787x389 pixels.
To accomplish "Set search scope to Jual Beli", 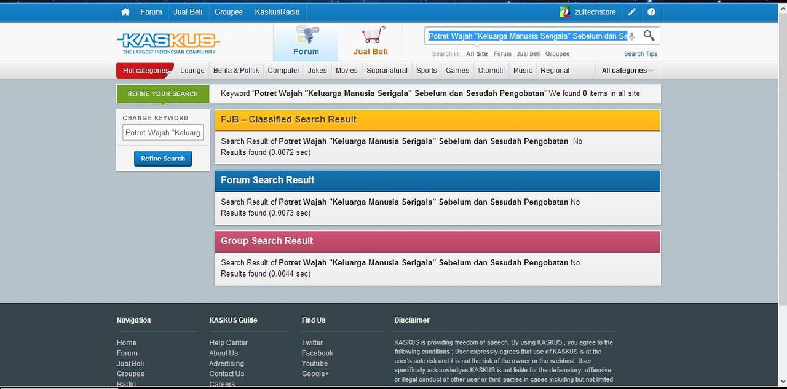I will (x=528, y=54).
